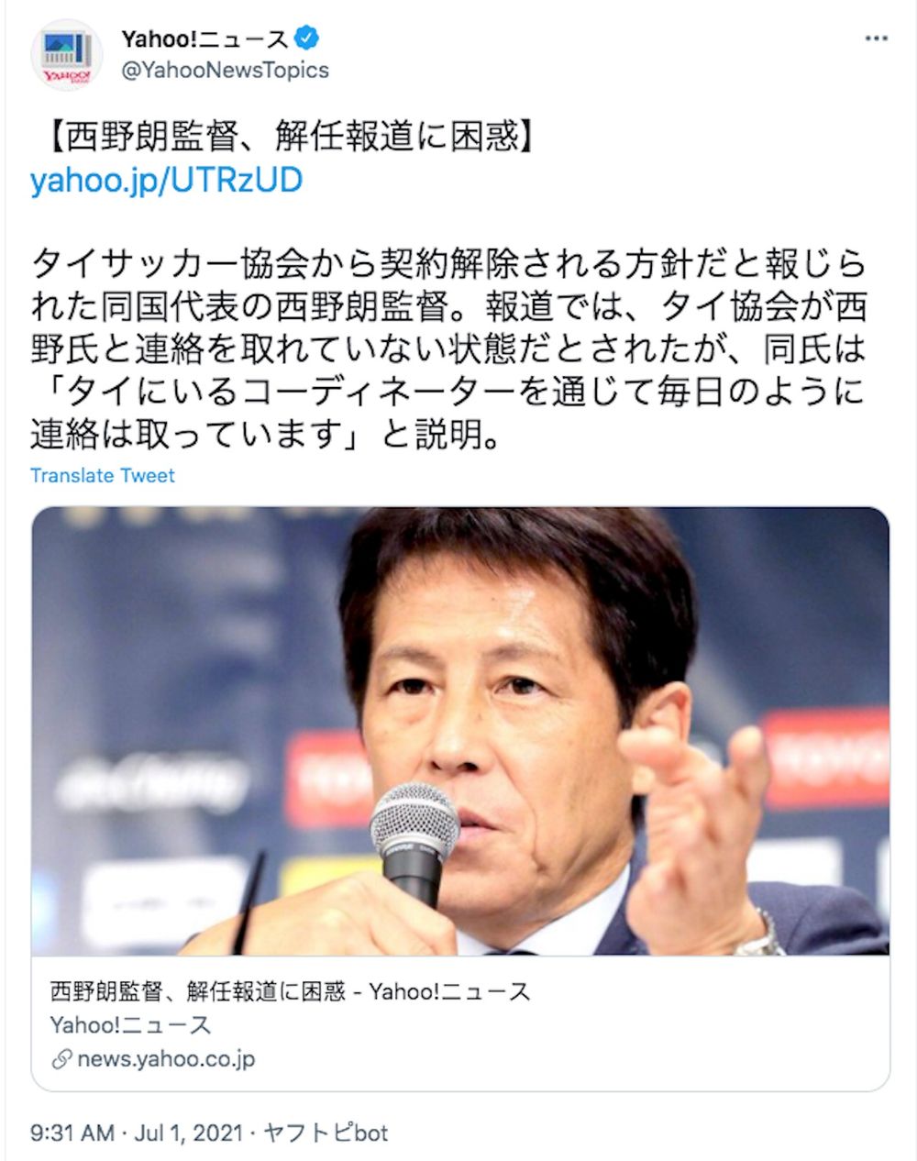This screenshot has height=1161, width=917.
Task: Open the Yahoo!ニュース display name
Action: (205, 39)
